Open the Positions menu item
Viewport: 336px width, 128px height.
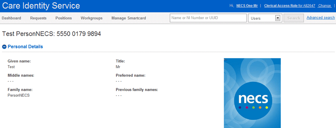pyautogui.click(x=64, y=18)
